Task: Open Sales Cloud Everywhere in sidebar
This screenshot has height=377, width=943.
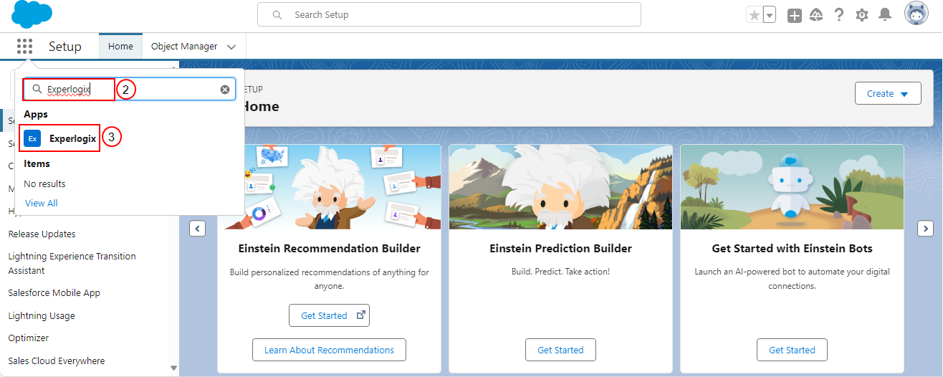Action: click(x=56, y=361)
